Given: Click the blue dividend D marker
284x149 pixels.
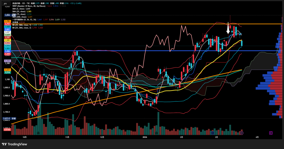Looking at the screenshot, I should pyautogui.click(x=212, y=133).
